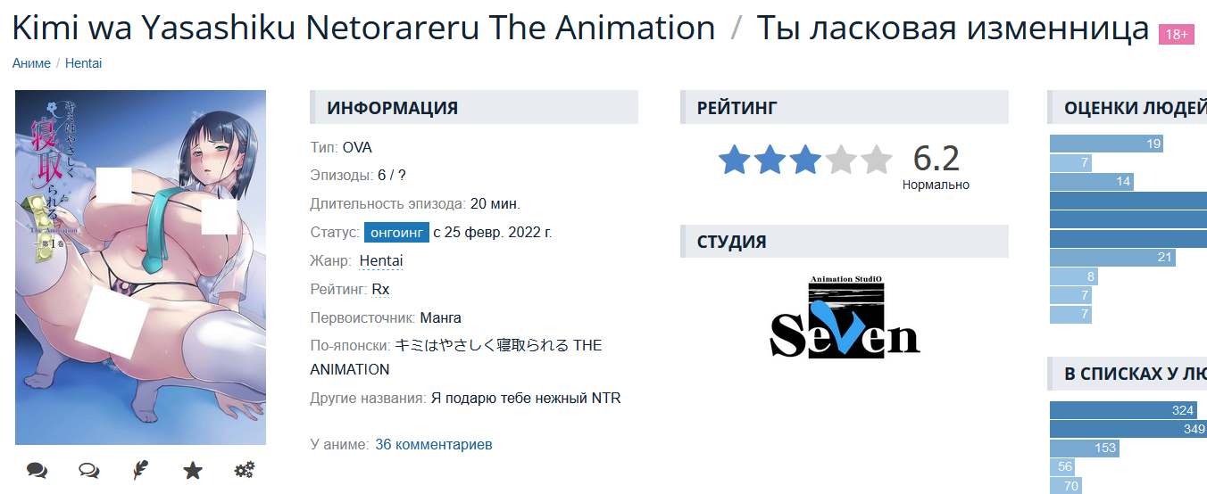Viewport: 1207px width, 494px height.
Task: Open the 36 комментариев link
Action: tap(433, 444)
